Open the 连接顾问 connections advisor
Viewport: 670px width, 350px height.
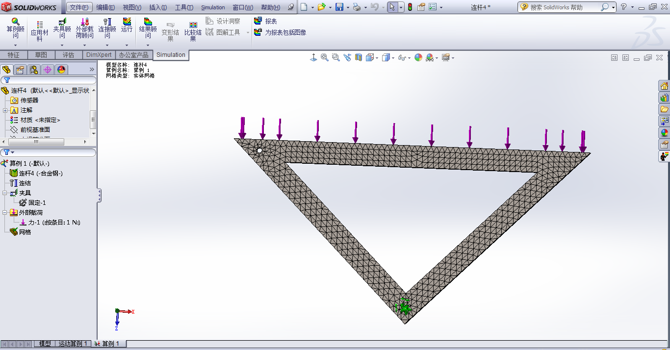[x=107, y=28]
